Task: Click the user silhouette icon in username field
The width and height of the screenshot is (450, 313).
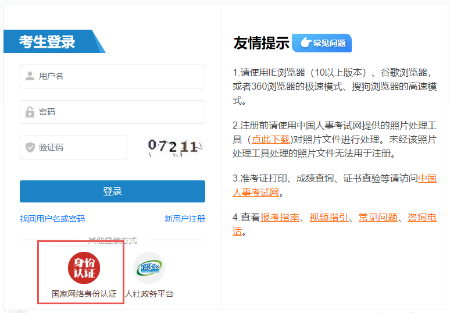Action: click(30, 76)
